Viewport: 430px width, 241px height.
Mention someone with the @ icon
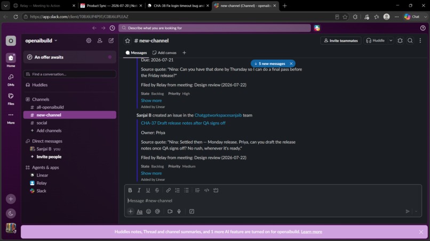[x=157, y=211]
